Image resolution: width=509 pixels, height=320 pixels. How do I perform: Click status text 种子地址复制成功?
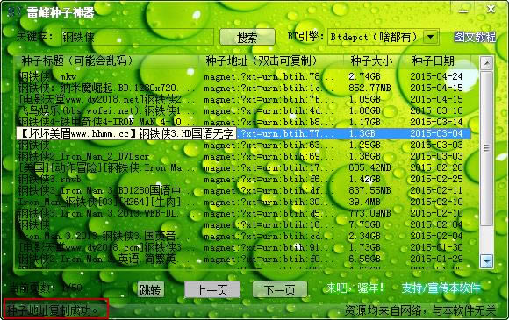pos(52,310)
